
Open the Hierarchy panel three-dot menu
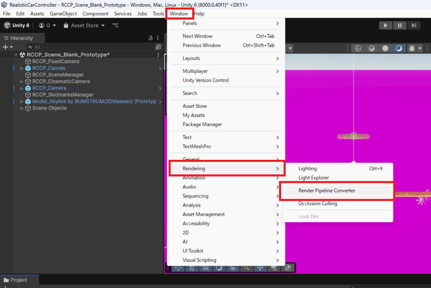pyautogui.click(x=158, y=38)
